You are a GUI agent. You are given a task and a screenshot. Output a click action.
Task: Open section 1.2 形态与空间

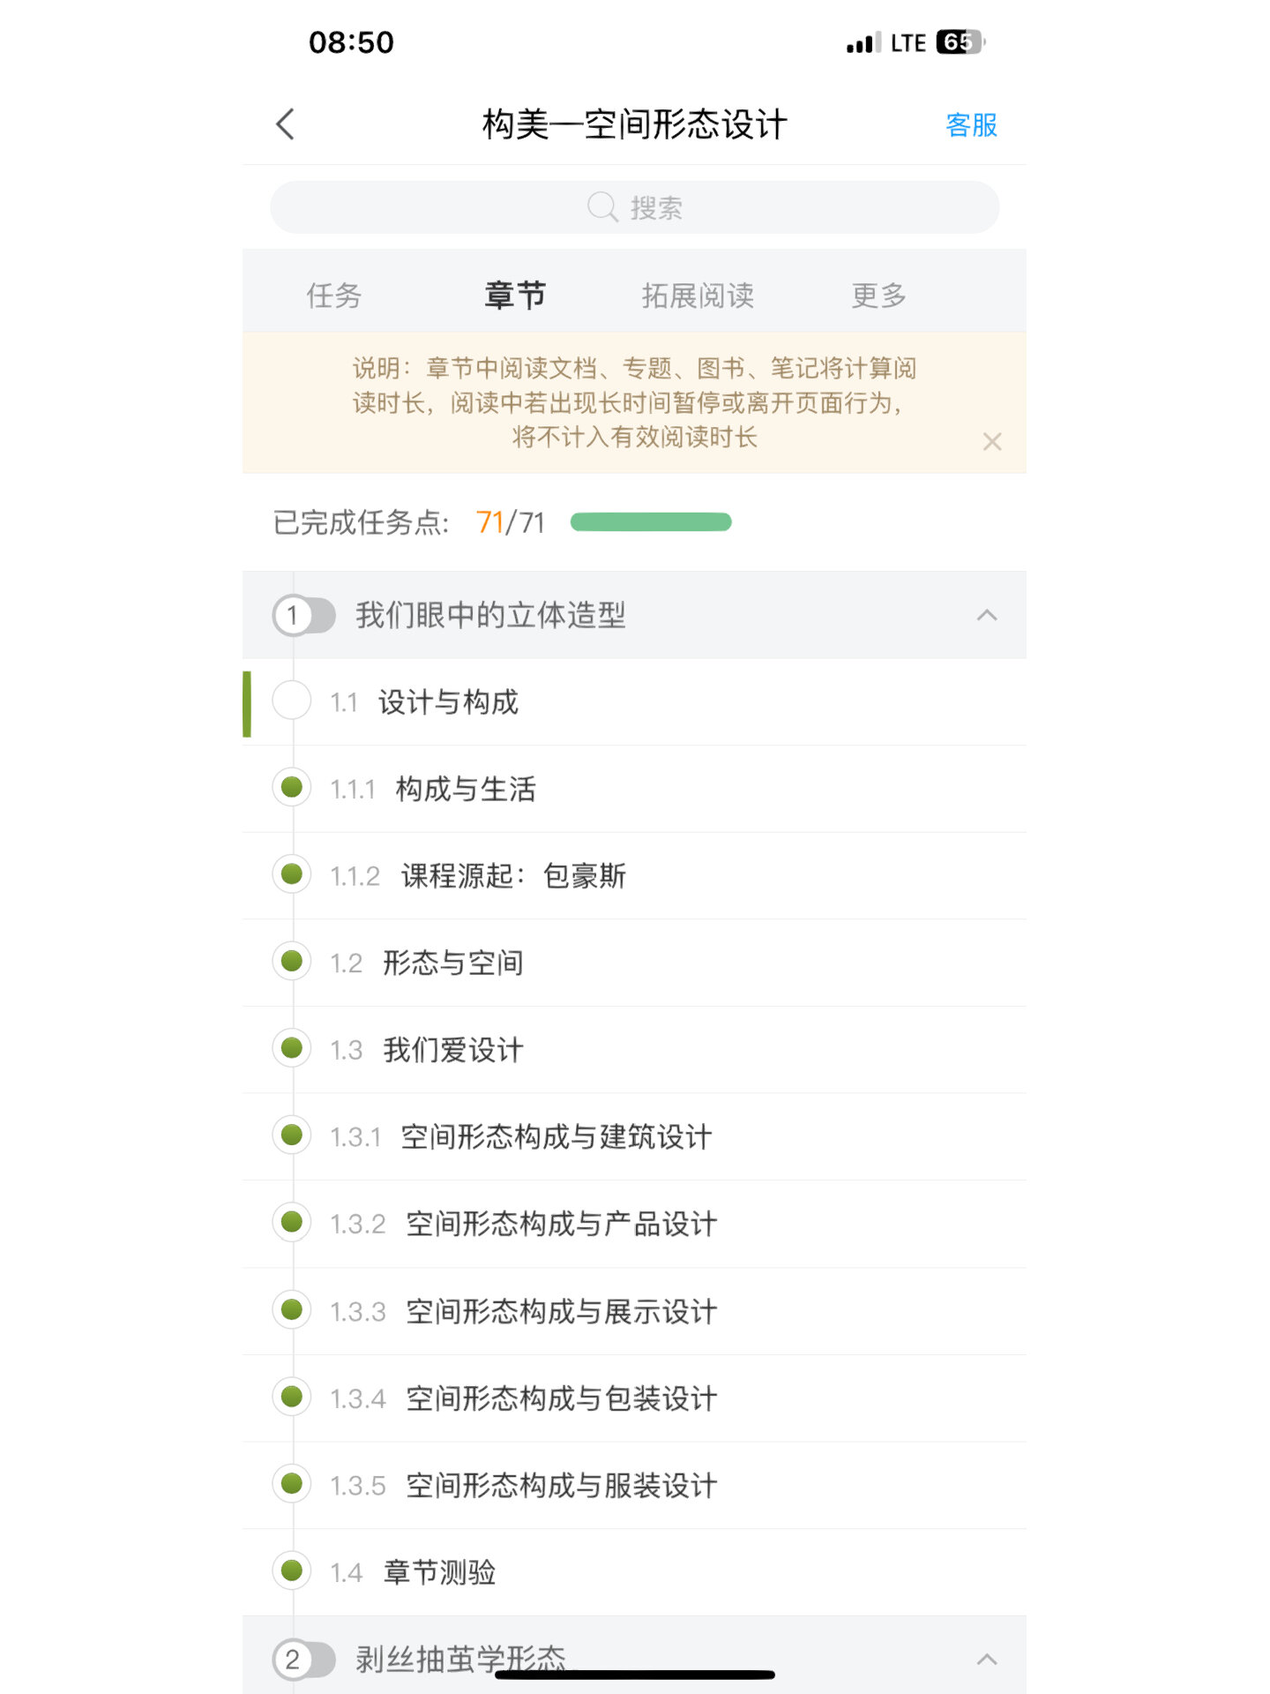[634, 963]
